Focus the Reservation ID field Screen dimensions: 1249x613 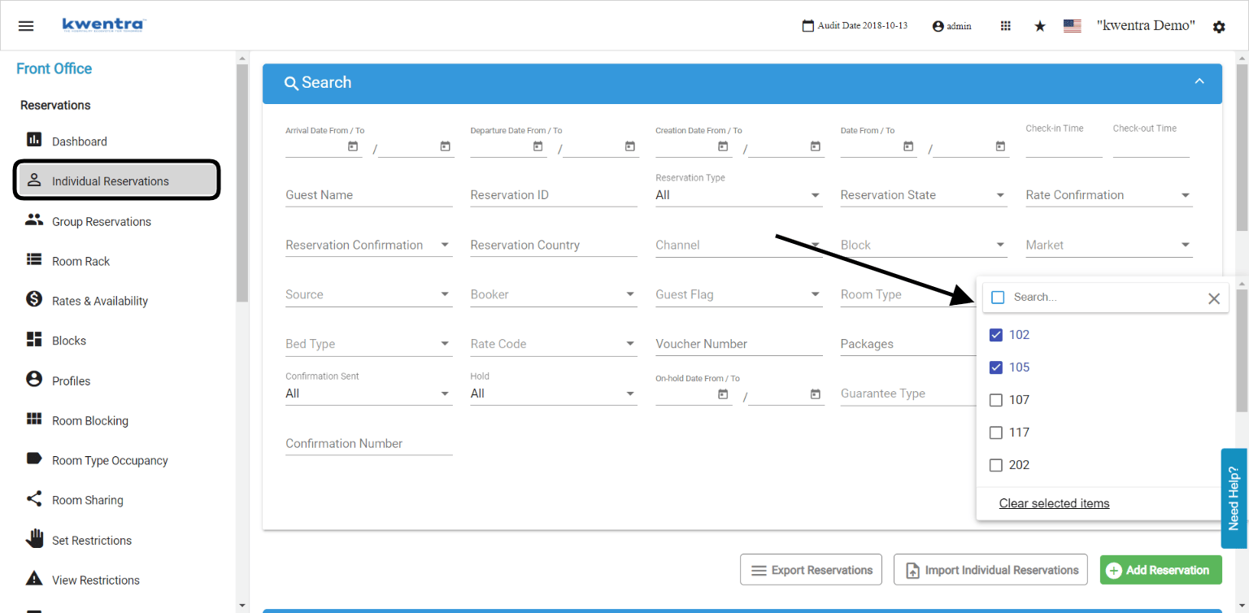point(554,195)
